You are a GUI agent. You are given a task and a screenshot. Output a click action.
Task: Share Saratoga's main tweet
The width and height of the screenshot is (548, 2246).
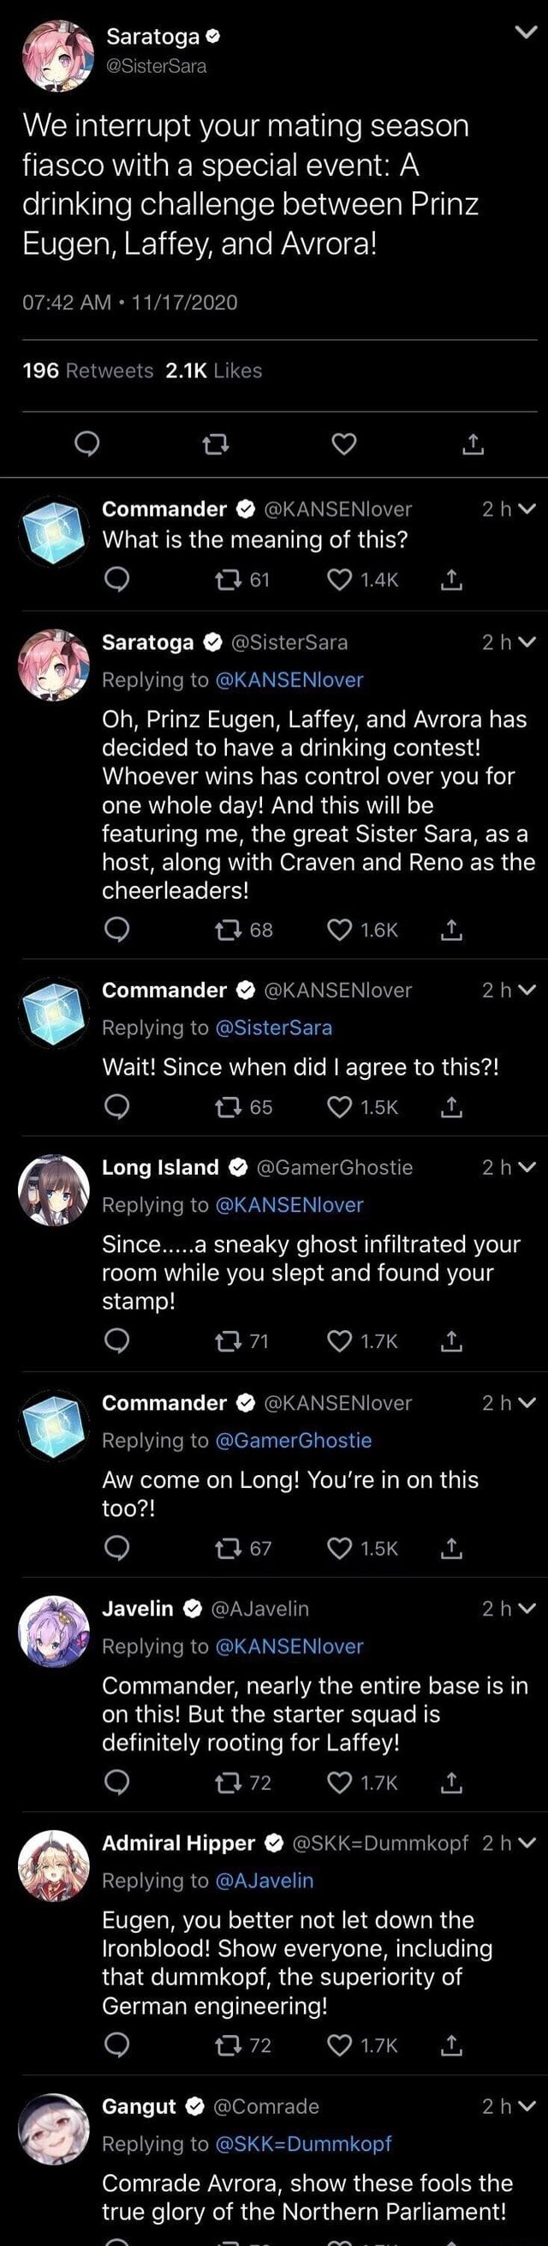tap(472, 445)
